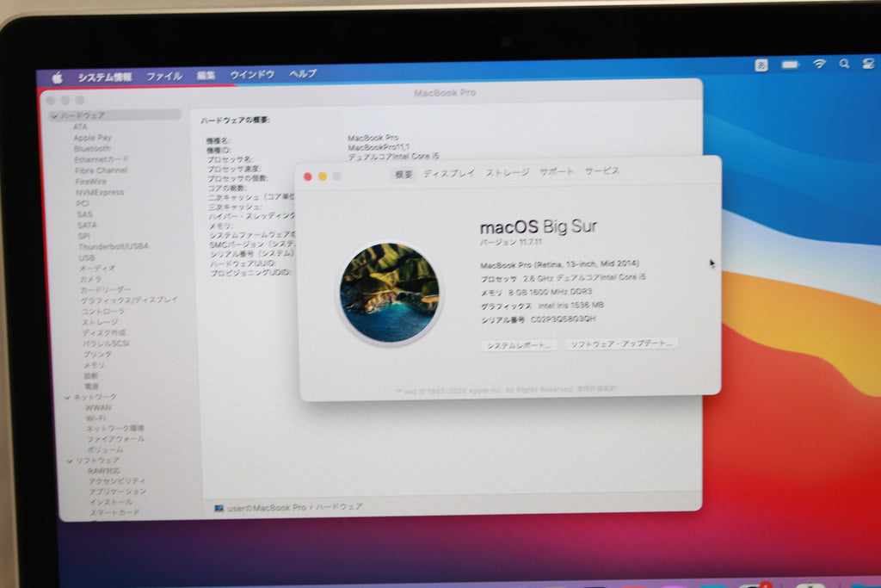
Task: Click the MacBookPro11,1 model identifier value
Action: pos(379,147)
